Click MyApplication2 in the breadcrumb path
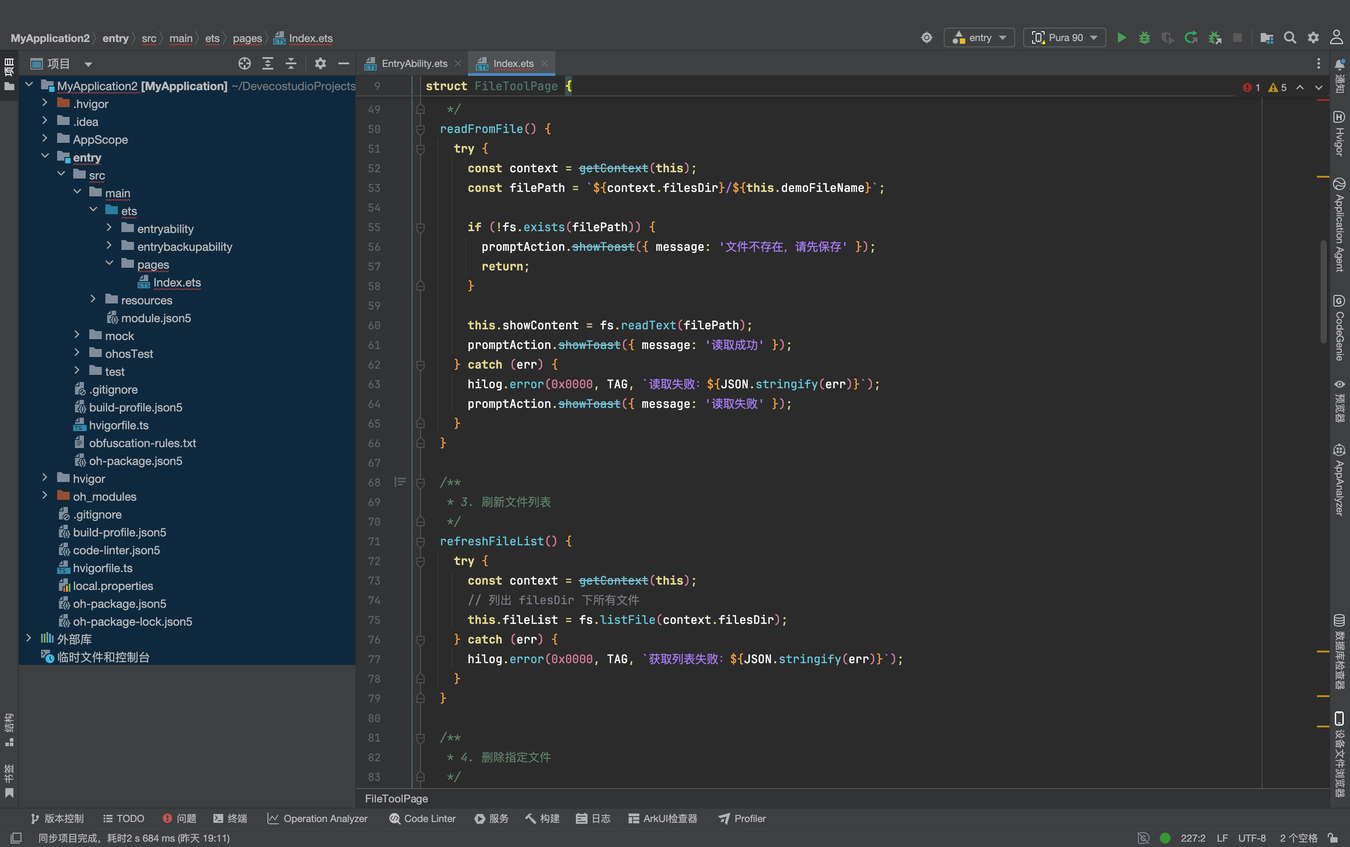 tap(50, 38)
